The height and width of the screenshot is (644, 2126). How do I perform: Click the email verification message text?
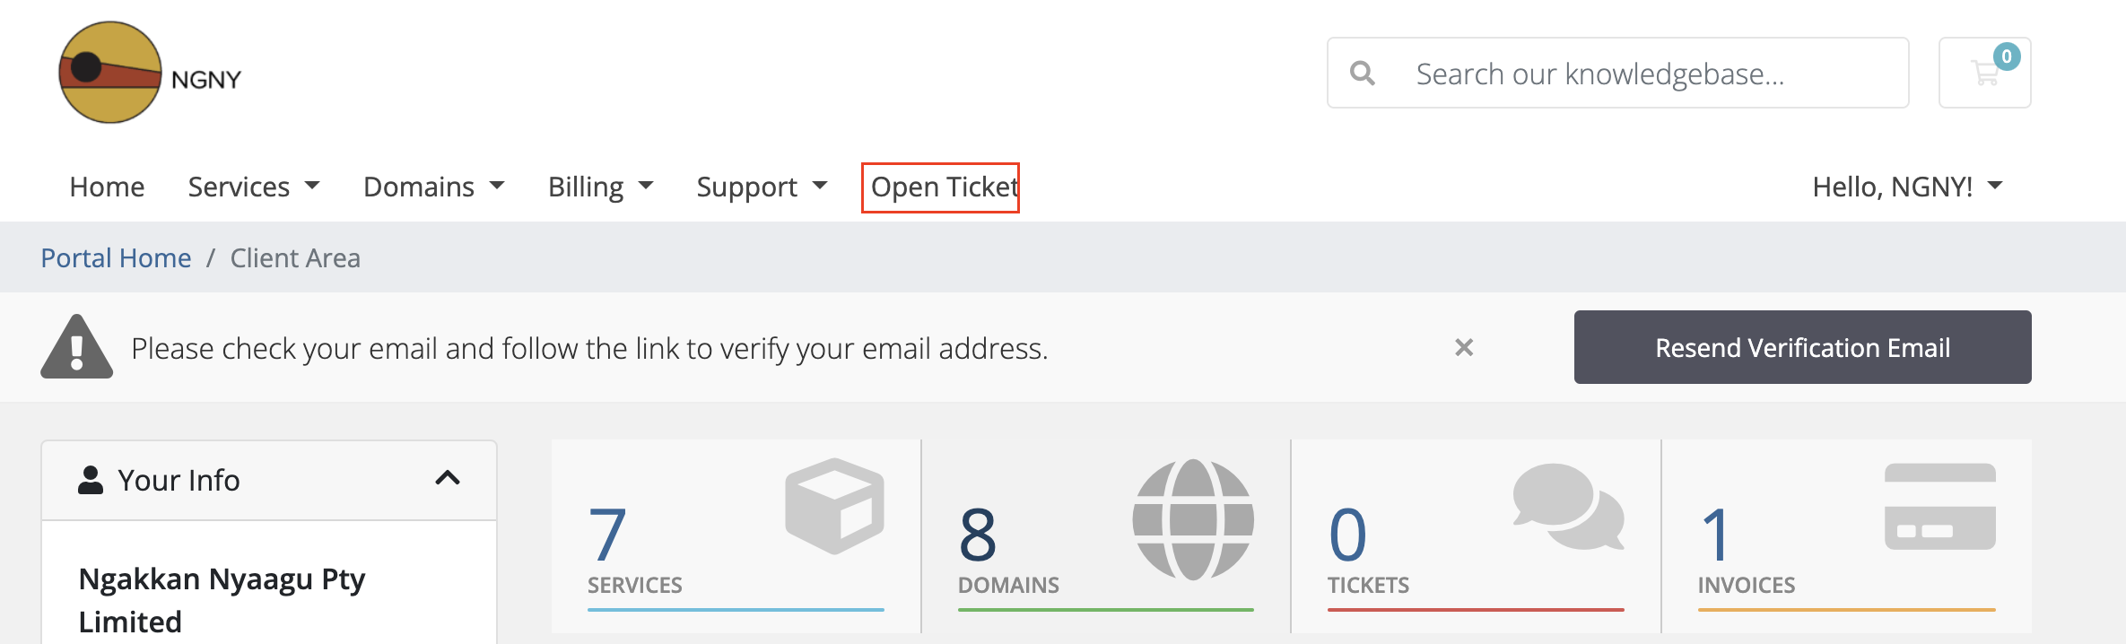[x=589, y=348]
